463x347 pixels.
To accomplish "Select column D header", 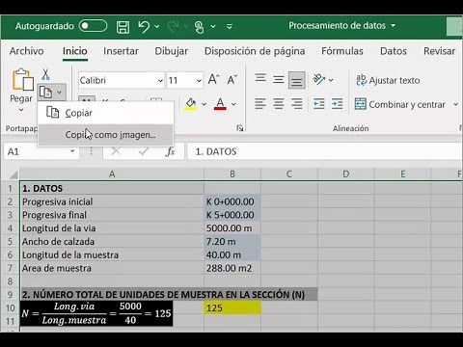I will tap(346, 174).
